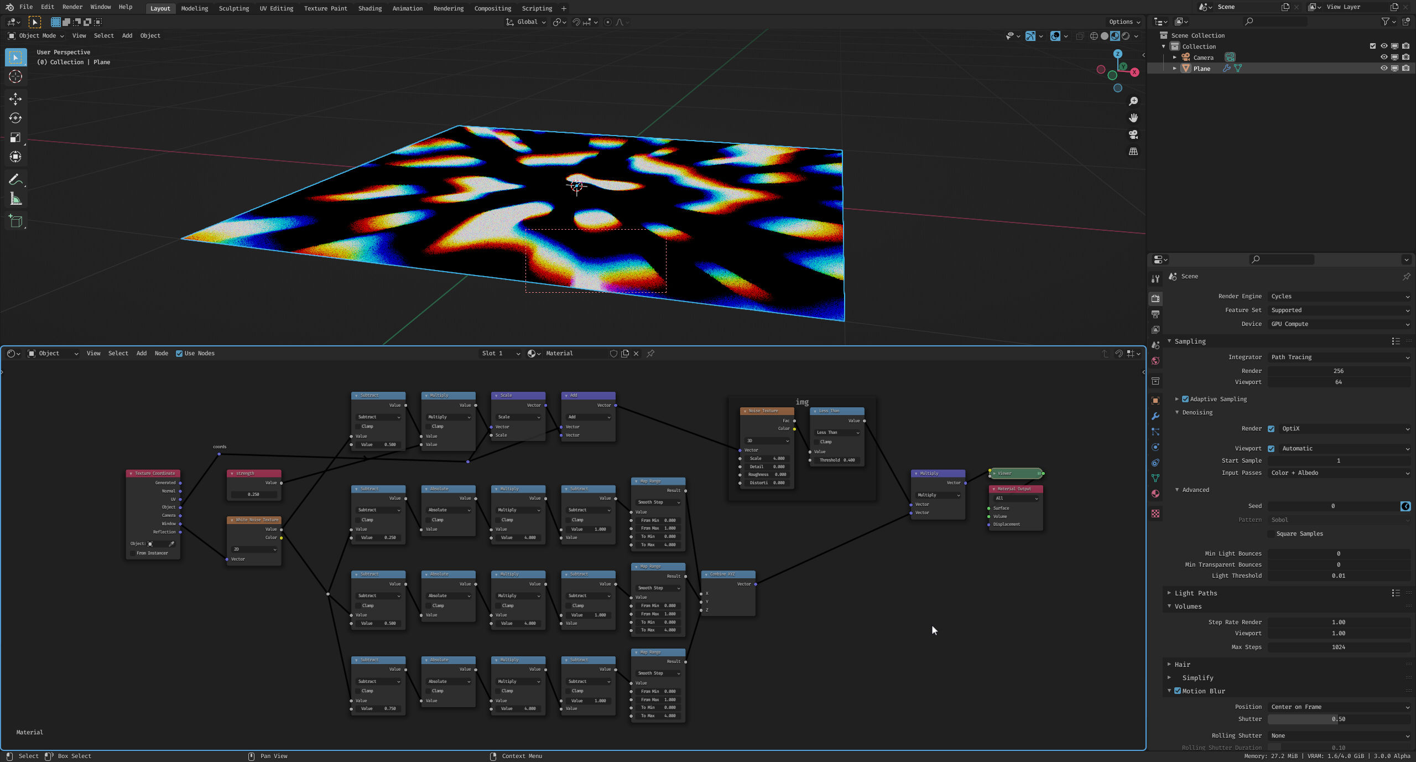Open the Render menu

point(72,7)
